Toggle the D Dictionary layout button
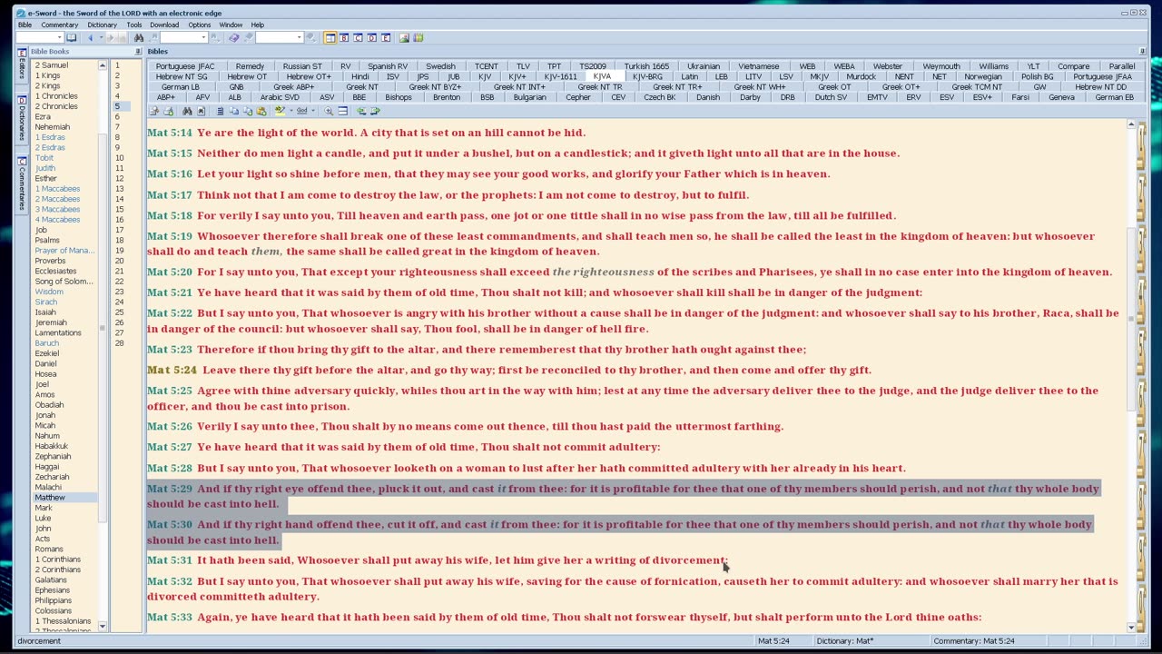The height and width of the screenshot is (654, 1162). click(x=371, y=37)
